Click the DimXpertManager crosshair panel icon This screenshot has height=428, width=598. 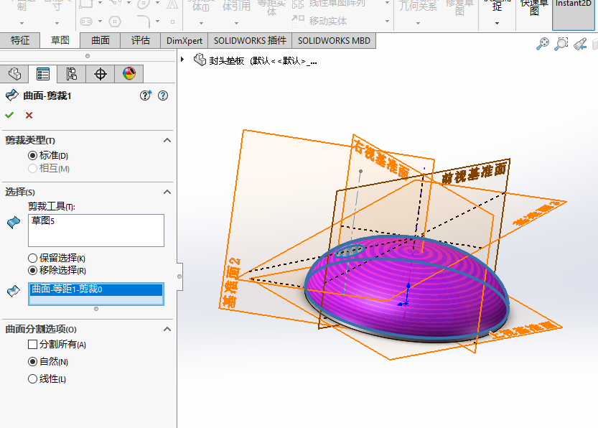pos(100,74)
